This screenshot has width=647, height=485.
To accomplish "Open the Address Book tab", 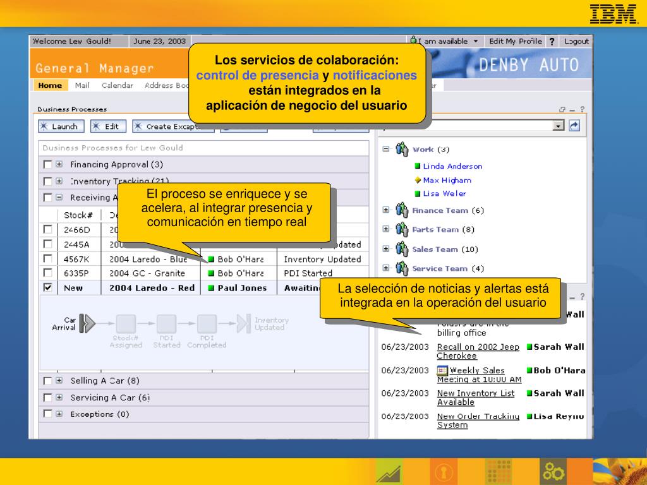I will tap(167, 85).
